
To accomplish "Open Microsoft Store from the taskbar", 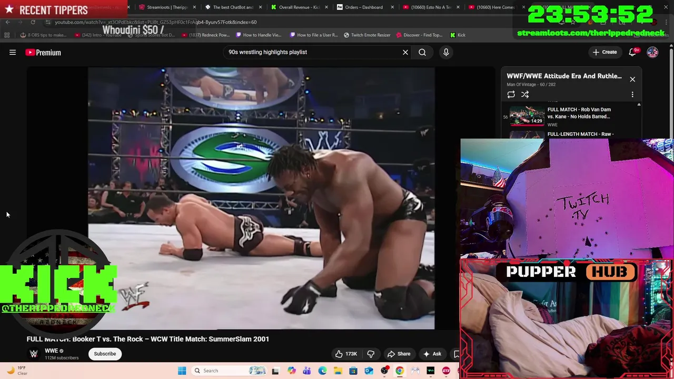I will tap(353, 371).
